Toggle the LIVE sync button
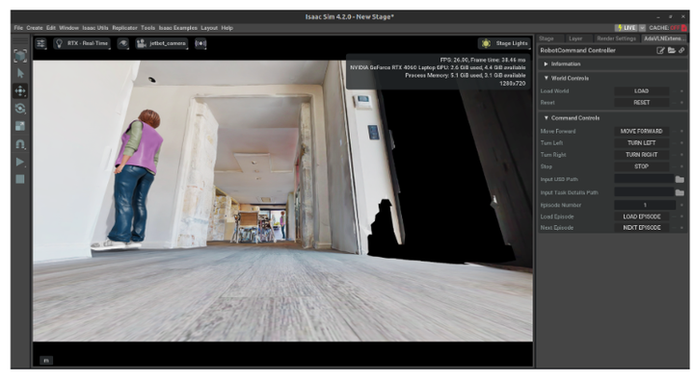Image resolution: width=694 pixels, height=381 pixels. coord(627,28)
